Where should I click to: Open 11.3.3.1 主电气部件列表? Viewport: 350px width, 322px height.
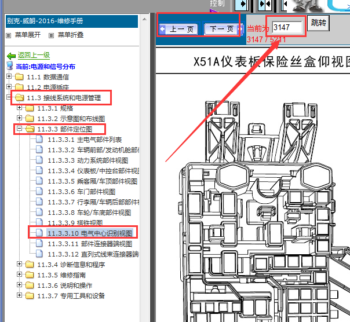(85, 140)
